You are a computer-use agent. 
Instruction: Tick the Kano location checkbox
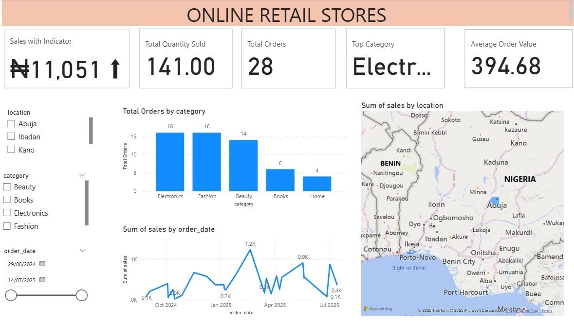coord(11,150)
